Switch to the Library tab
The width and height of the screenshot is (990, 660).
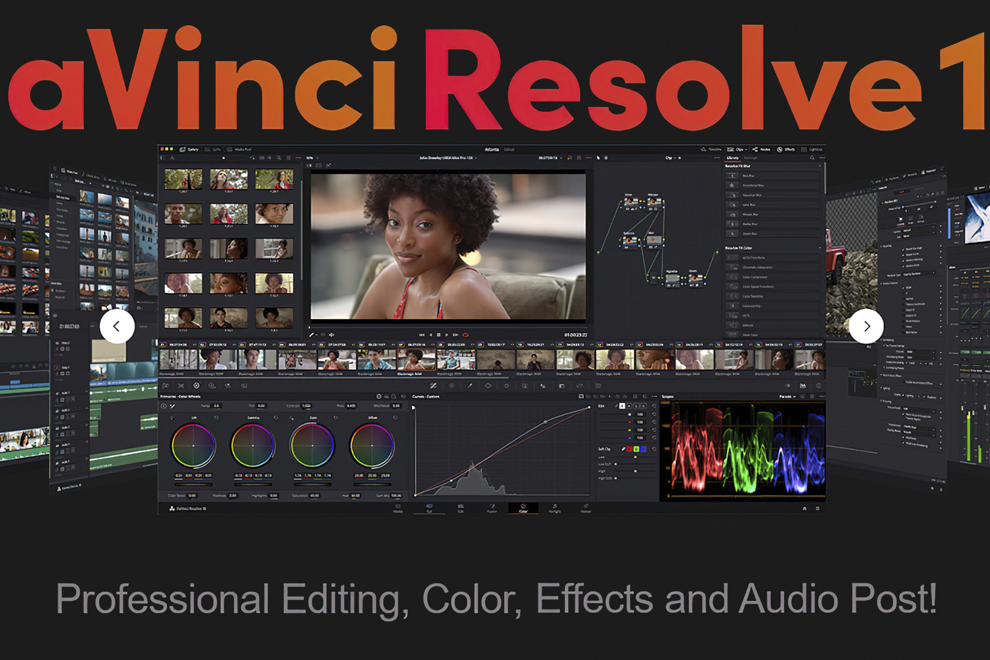(x=732, y=158)
